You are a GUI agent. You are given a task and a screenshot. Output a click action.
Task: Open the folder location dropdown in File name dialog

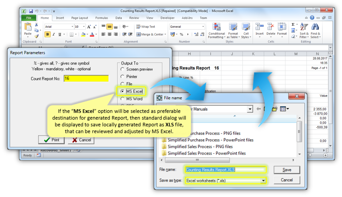250,109
